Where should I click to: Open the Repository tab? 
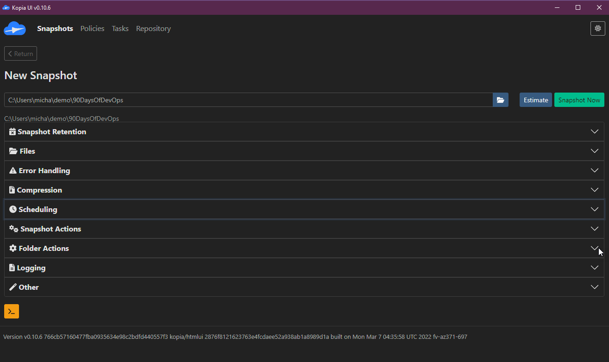[x=153, y=29]
